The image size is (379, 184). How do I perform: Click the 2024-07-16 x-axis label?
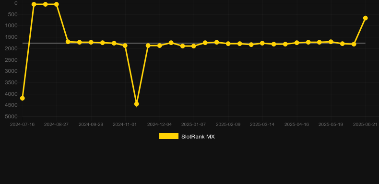click(x=22, y=125)
